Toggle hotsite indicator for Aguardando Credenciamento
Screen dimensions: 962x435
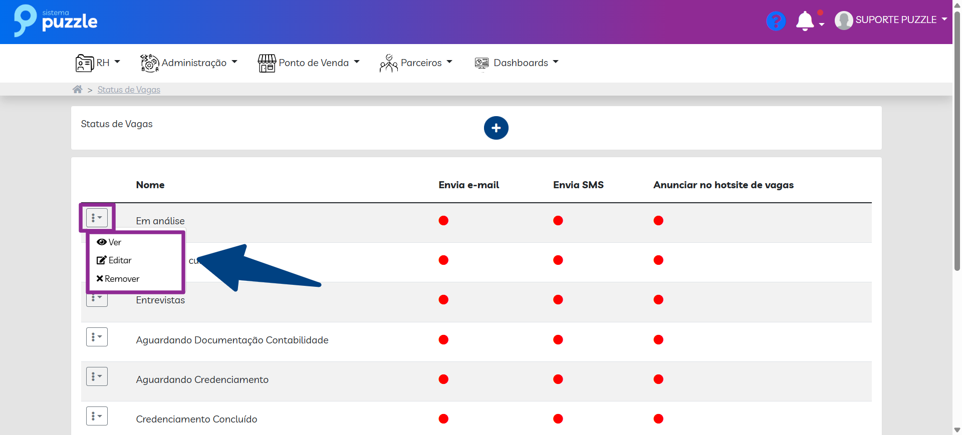pyautogui.click(x=658, y=379)
